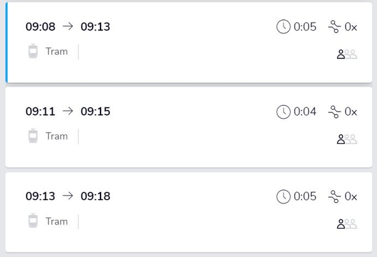
Task: Click the Tram label in 09:11 trip
Action: 57,136
